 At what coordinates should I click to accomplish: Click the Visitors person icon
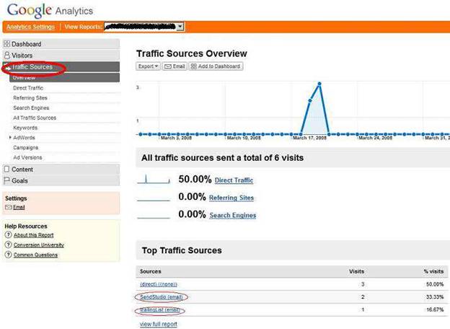tap(7, 55)
